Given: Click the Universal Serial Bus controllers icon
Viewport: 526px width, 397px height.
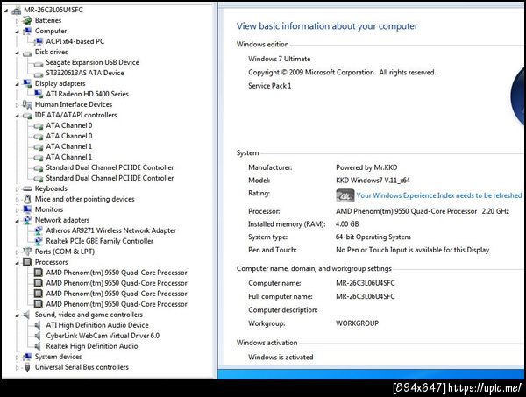Looking at the screenshot, I should click(27, 367).
